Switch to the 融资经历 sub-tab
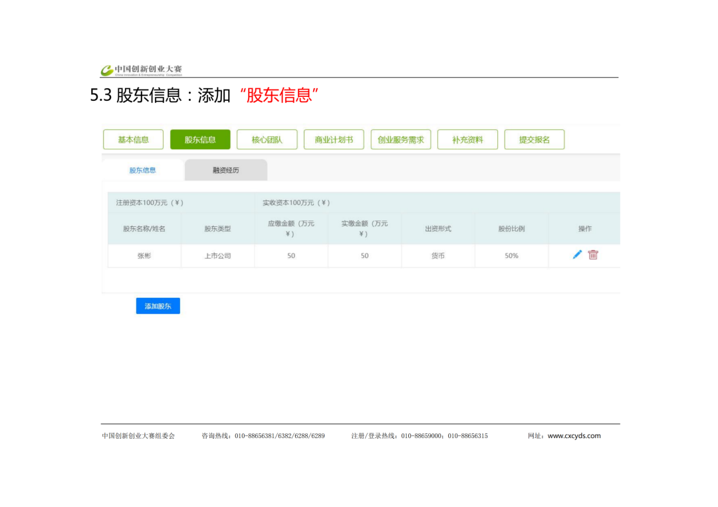The width and height of the screenshot is (718, 507). click(226, 171)
